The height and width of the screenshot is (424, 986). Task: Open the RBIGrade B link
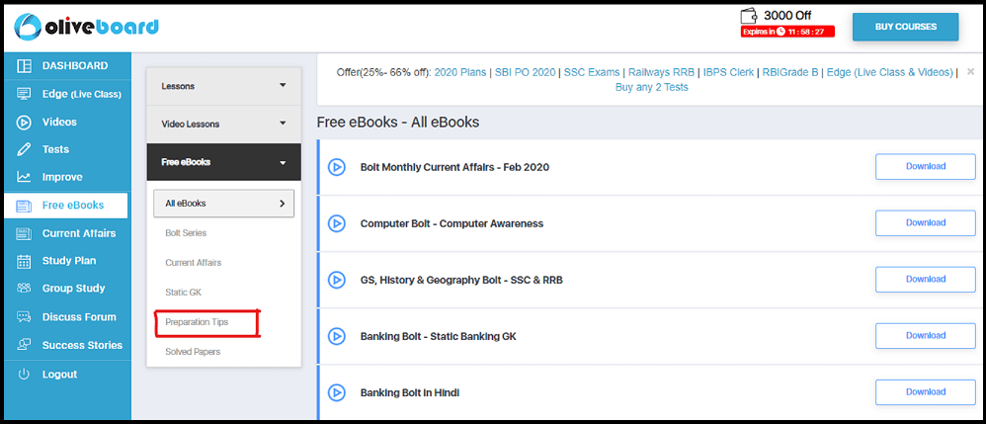pos(790,72)
